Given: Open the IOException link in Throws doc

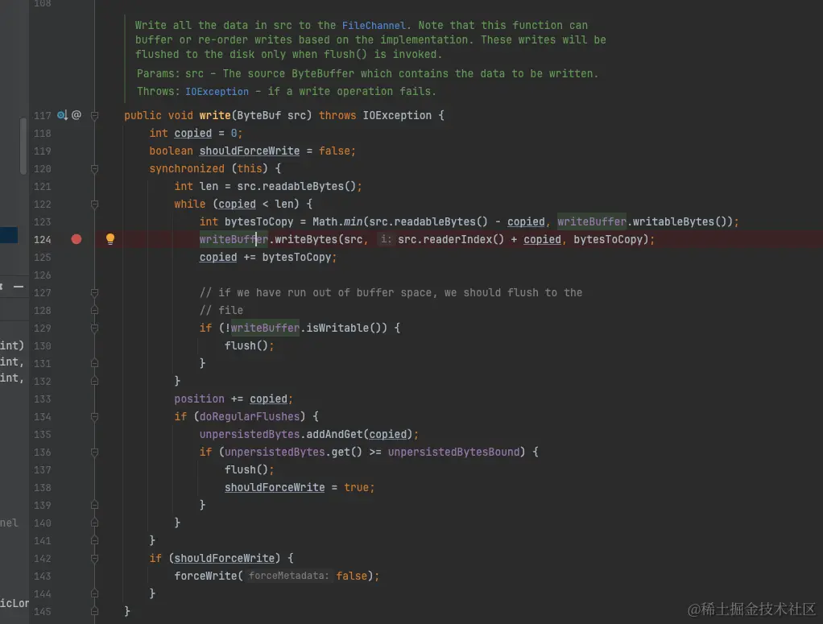Looking at the screenshot, I should click(217, 91).
